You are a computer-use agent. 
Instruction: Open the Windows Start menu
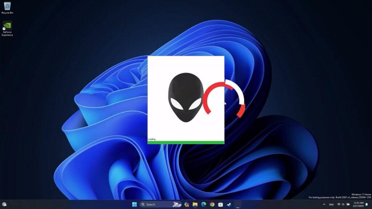135,204
